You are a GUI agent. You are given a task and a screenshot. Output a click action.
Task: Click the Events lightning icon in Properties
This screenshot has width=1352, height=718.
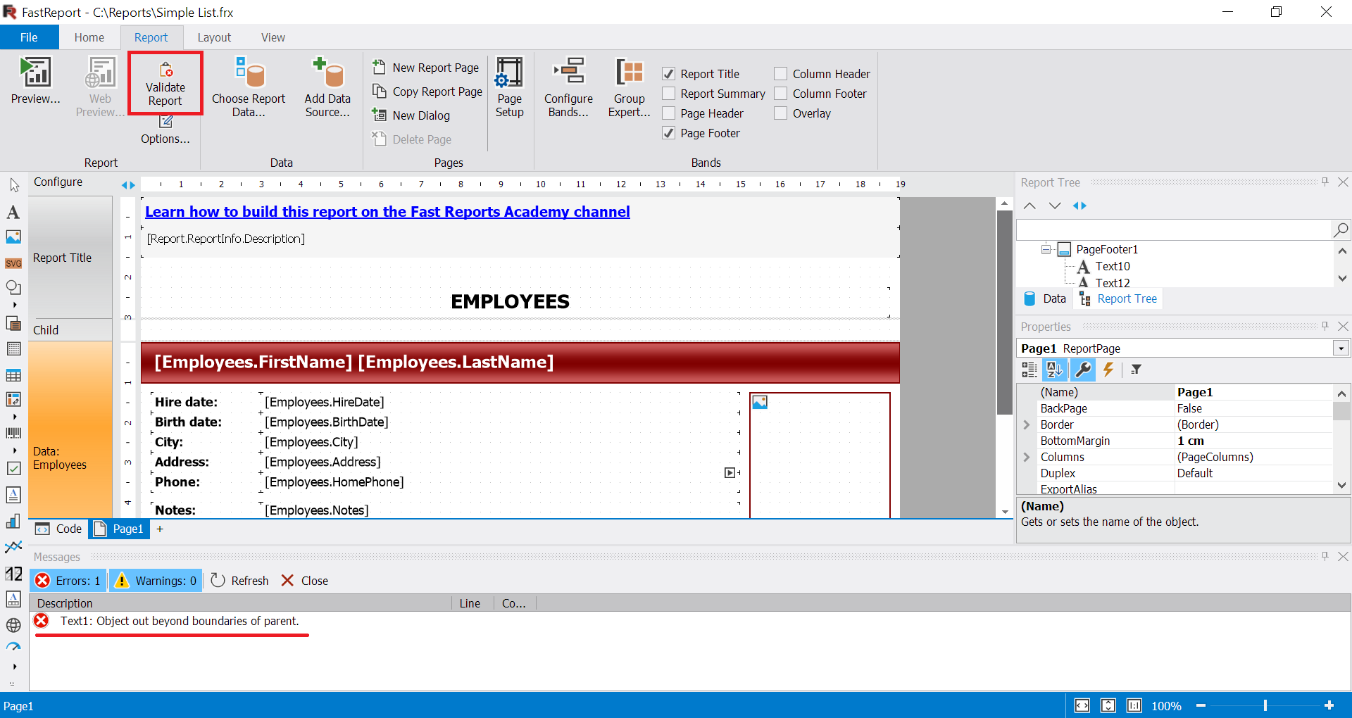click(1108, 370)
